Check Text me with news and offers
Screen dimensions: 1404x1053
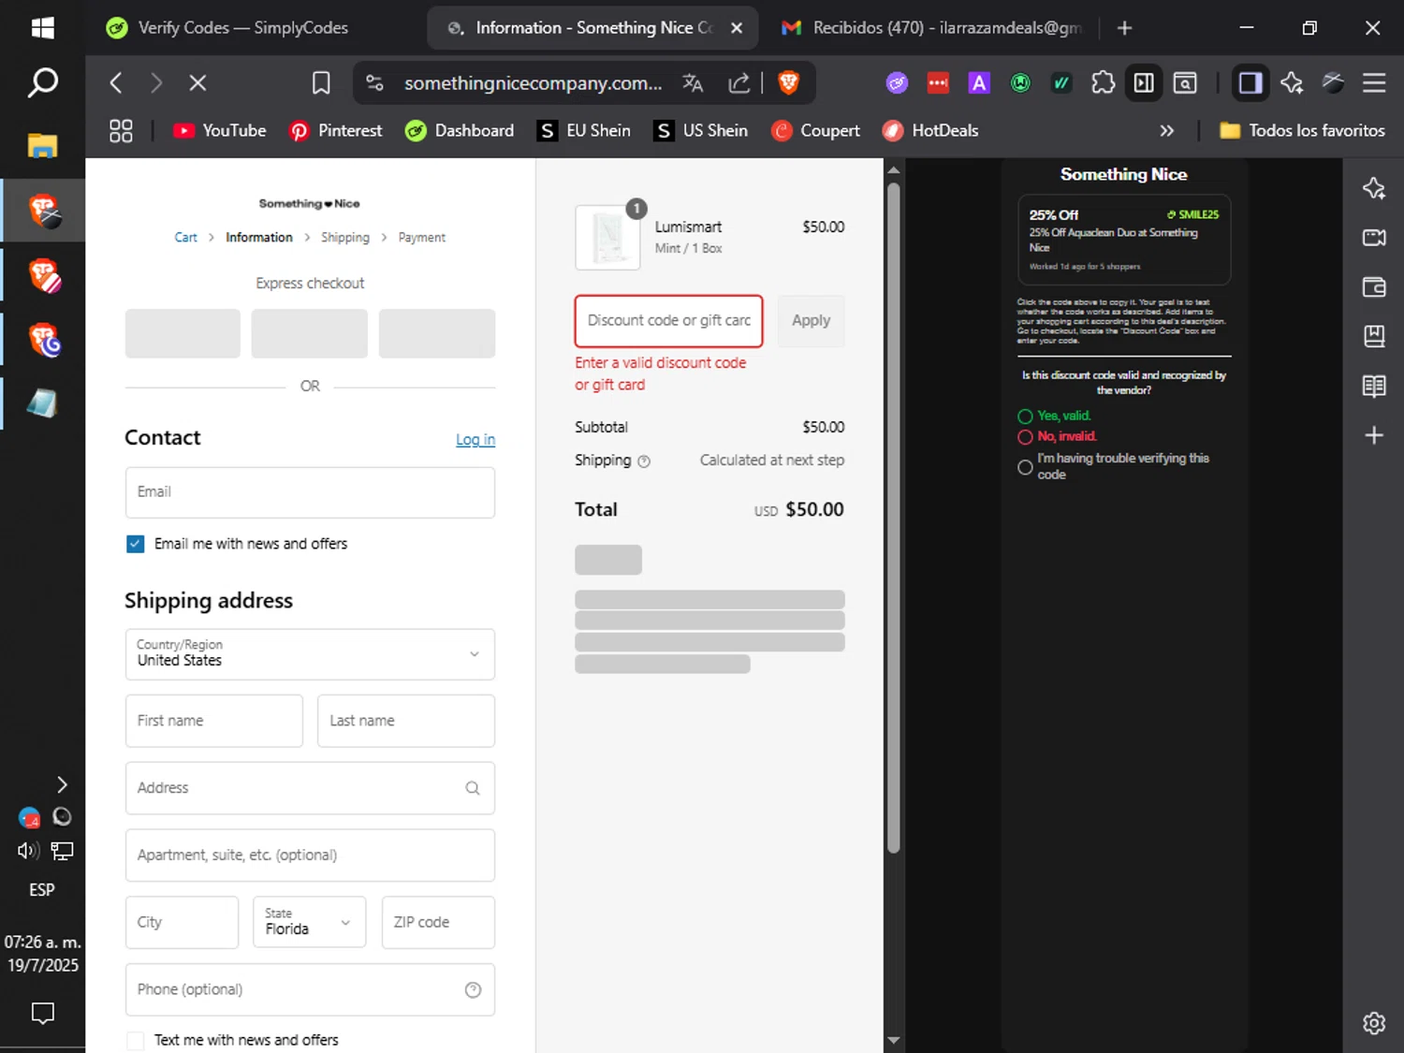(x=136, y=1040)
